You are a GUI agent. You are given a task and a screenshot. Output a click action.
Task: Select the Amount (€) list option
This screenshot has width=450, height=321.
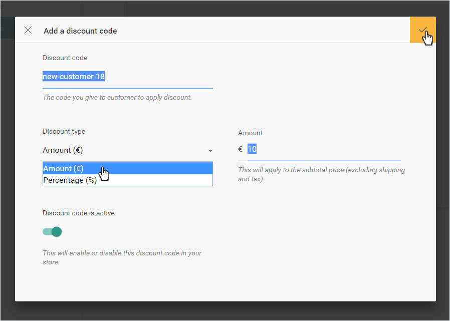point(128,168)
